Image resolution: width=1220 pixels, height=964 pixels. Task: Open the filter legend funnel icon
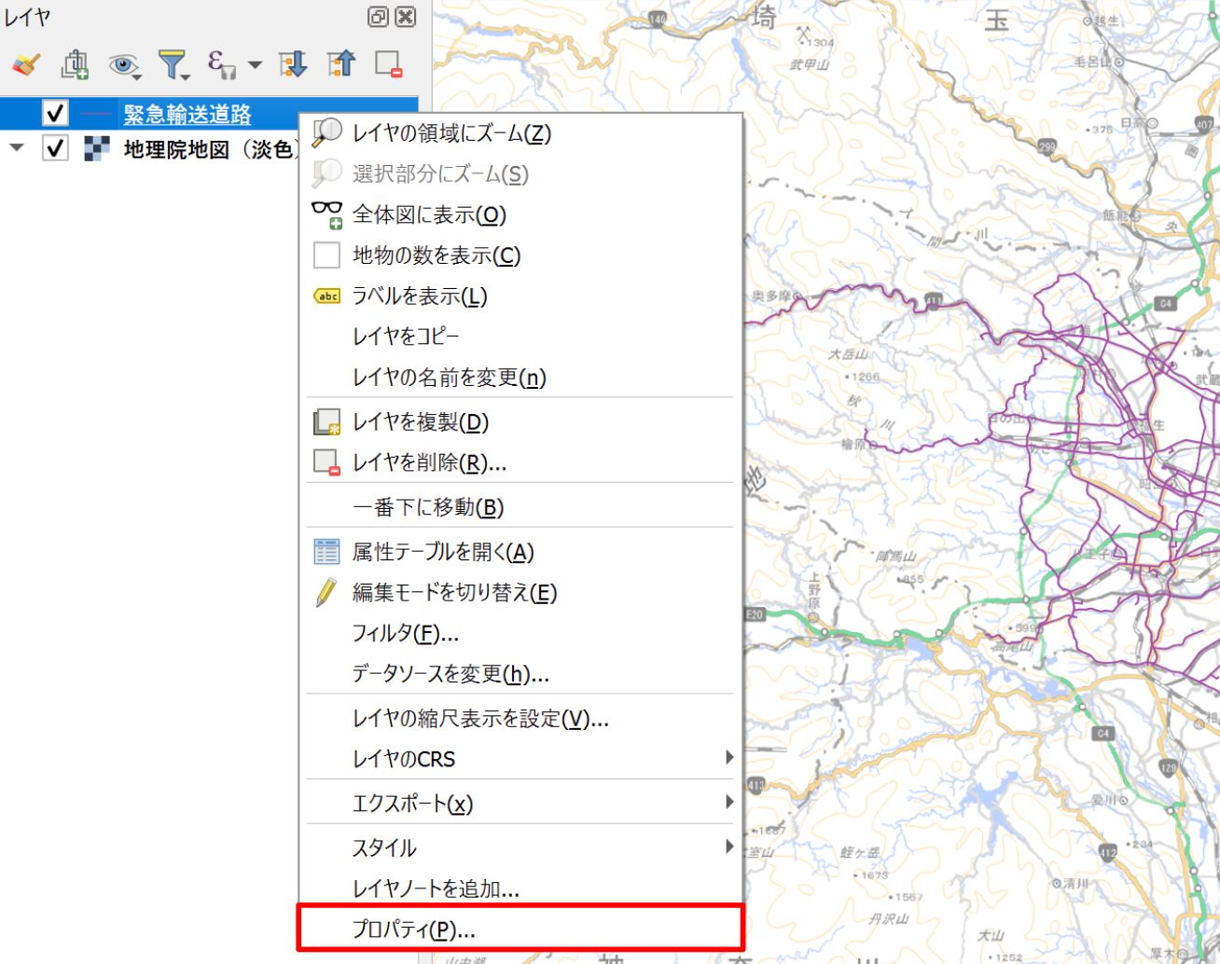pos(173,64)
